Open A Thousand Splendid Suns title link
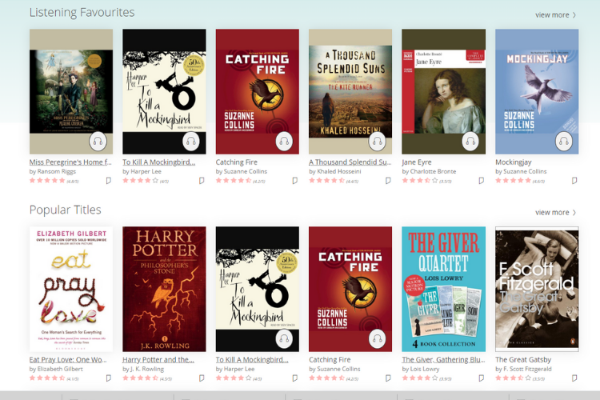The image size is (600, 400). (x=350, y=162)
